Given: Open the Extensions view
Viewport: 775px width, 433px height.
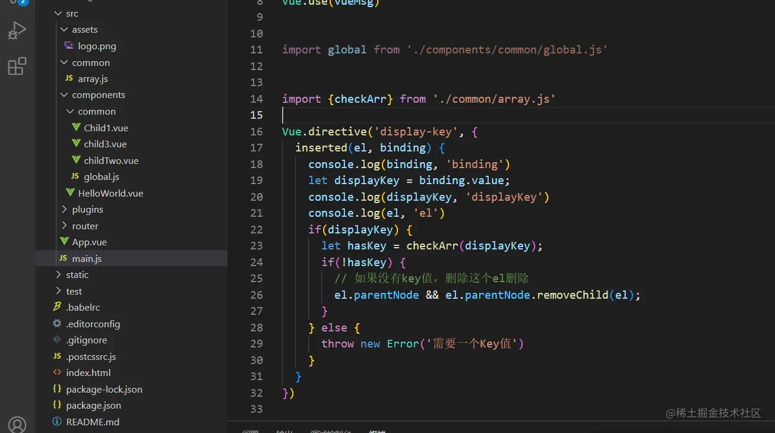Looking at the screenshot, I should 17,66.
